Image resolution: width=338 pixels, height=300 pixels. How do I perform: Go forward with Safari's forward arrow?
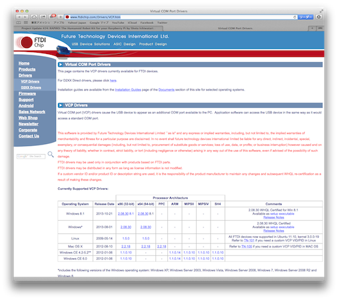click(25, 17)
